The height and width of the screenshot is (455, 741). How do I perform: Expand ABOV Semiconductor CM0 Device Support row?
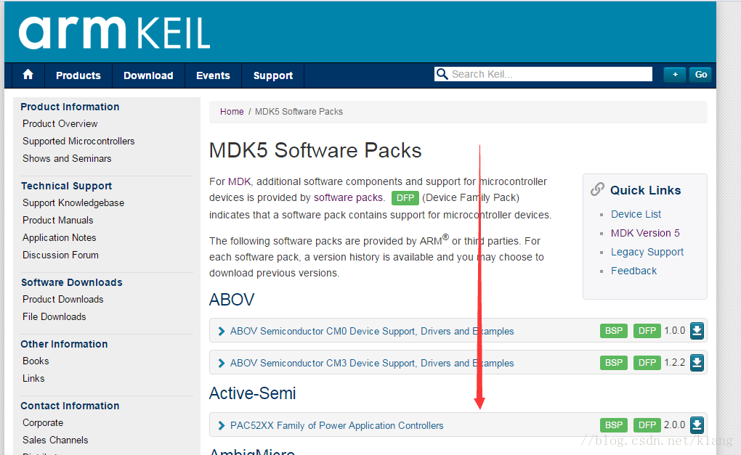pyautogui.click(x=221, y=332)
